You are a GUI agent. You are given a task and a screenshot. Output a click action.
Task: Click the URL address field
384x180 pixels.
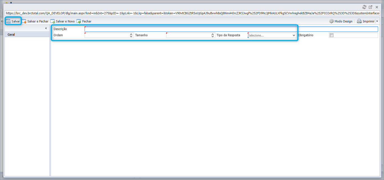192,13
